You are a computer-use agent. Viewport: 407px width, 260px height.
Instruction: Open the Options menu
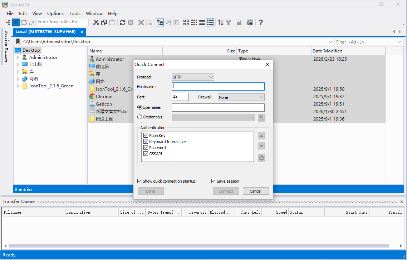click(x=55, y=13)
